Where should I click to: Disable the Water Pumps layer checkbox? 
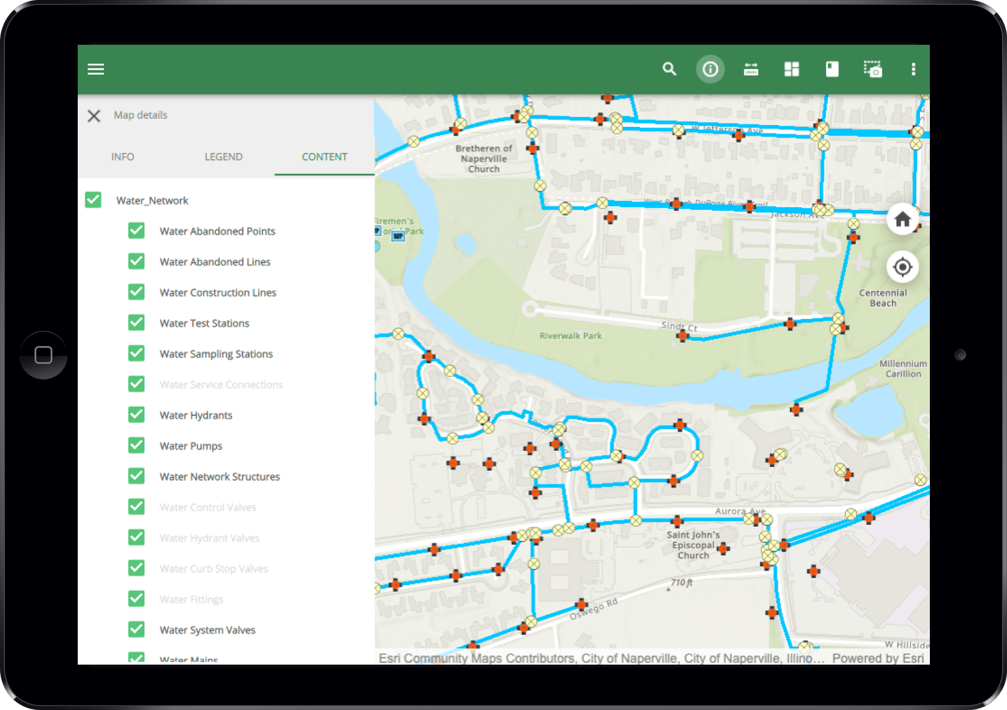click(x=136, y=445)
